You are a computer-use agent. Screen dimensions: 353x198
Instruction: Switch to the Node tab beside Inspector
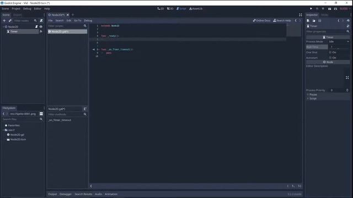(x=324, y=15)
